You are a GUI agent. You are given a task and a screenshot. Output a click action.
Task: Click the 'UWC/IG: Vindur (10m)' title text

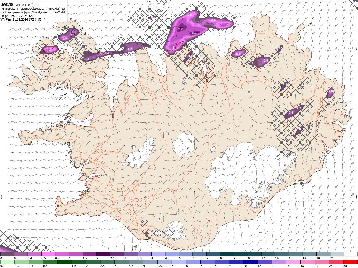[x=17, y=4]
